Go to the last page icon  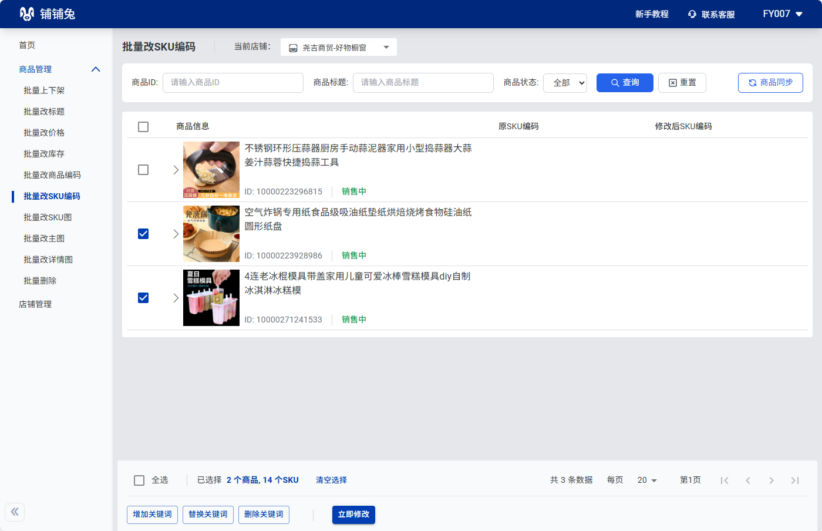click(795, 480)
